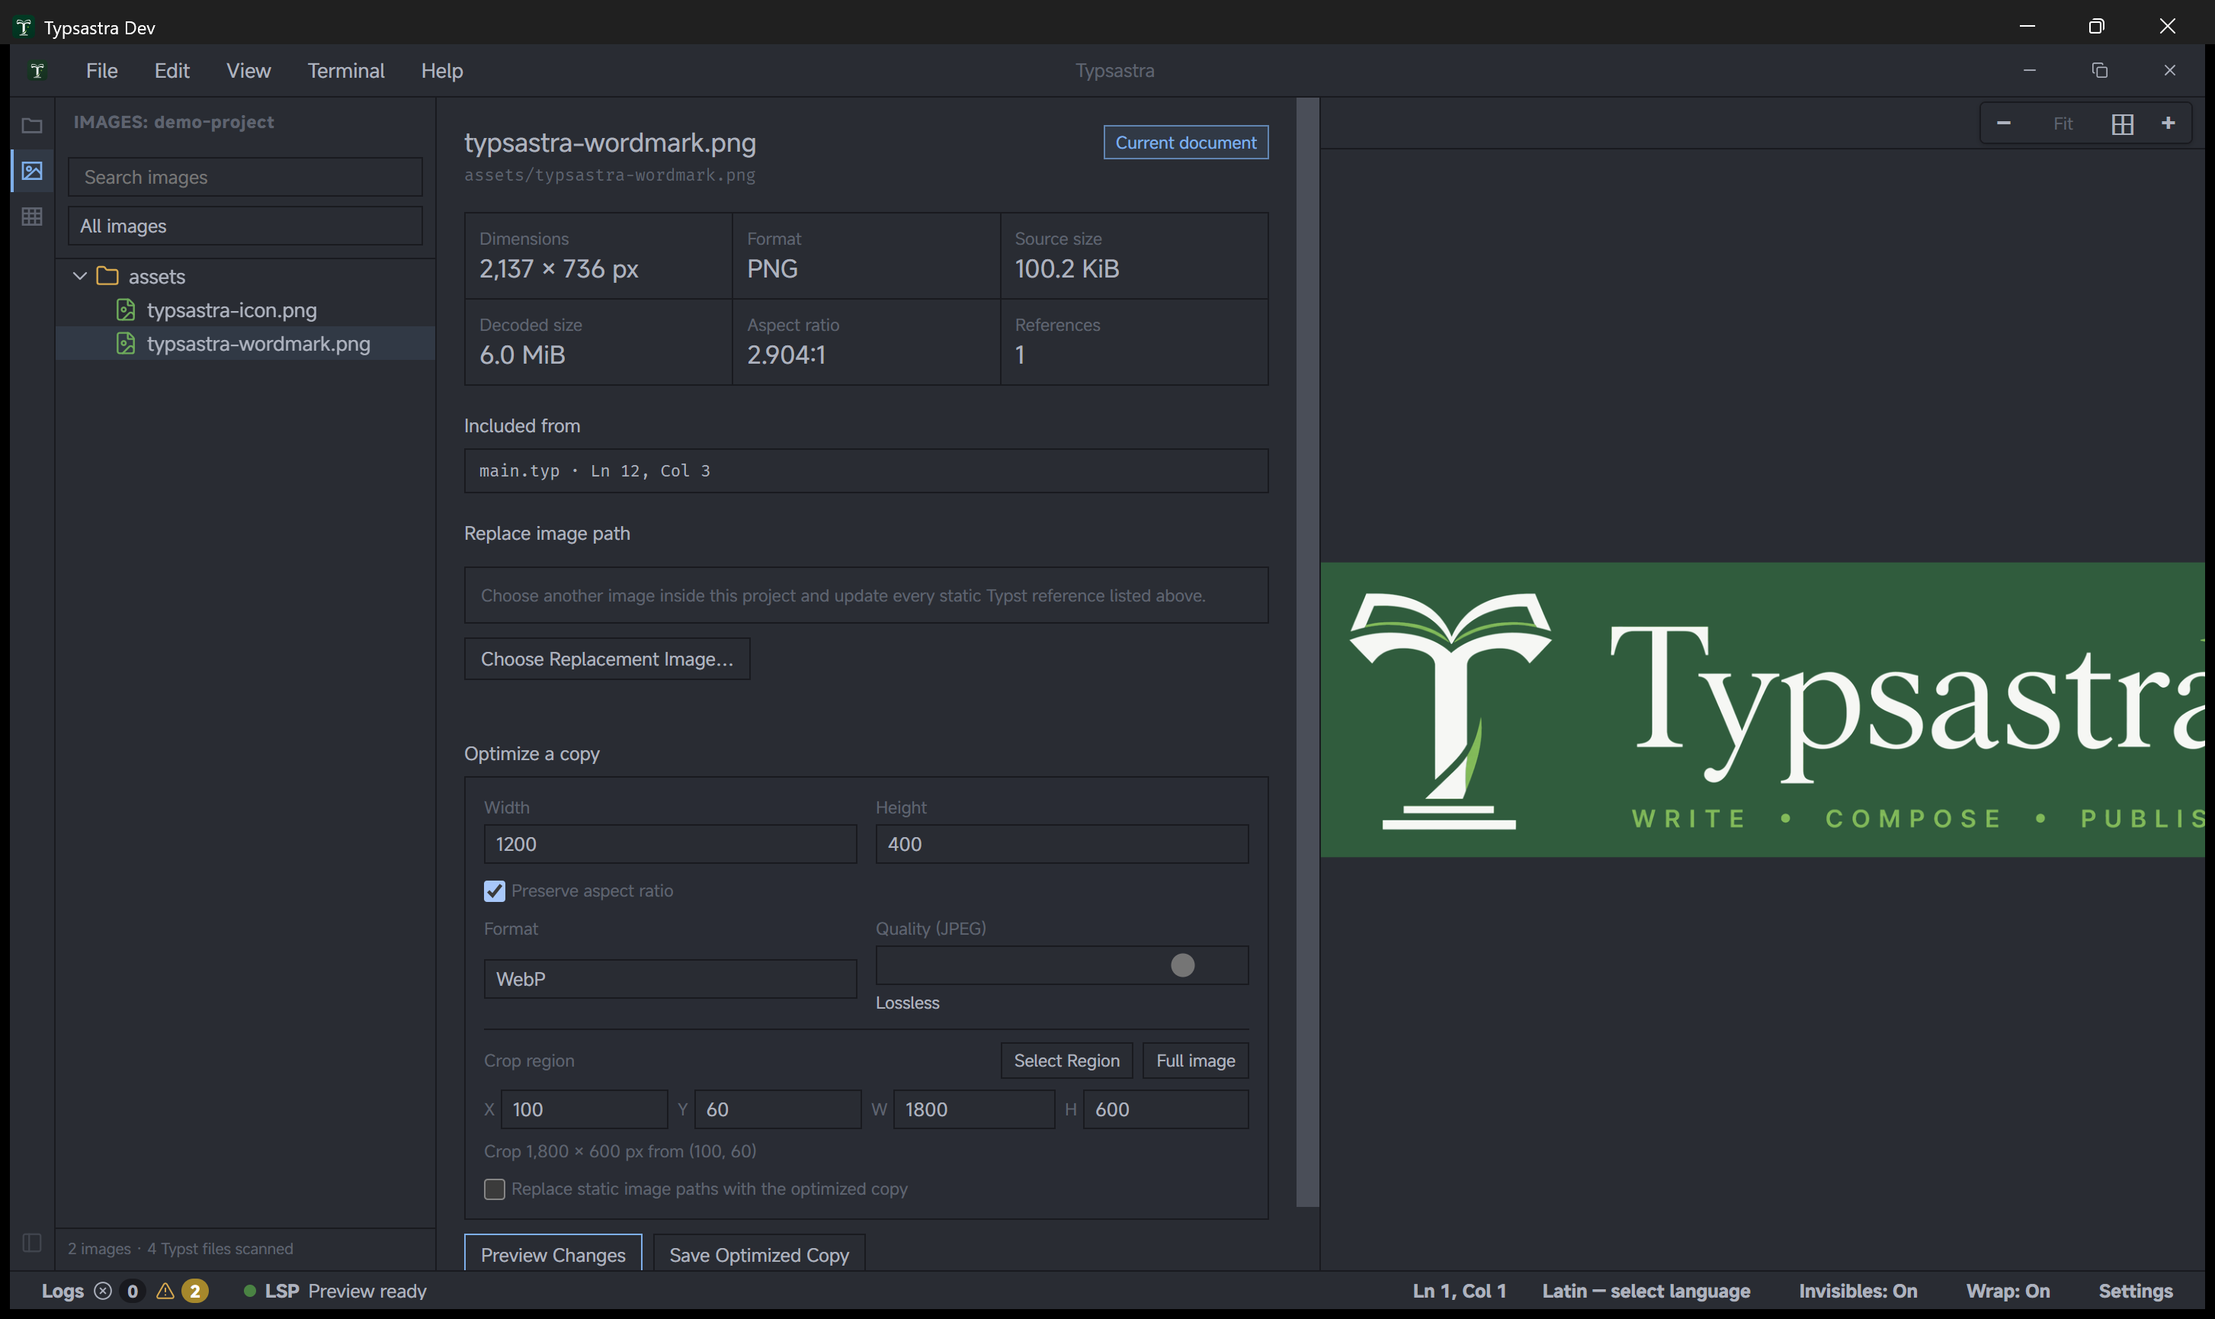The image size is (2215, 1319).
Task: Toggle Preserve aspect ratio checkbox
Action: (x=494, y=891)
